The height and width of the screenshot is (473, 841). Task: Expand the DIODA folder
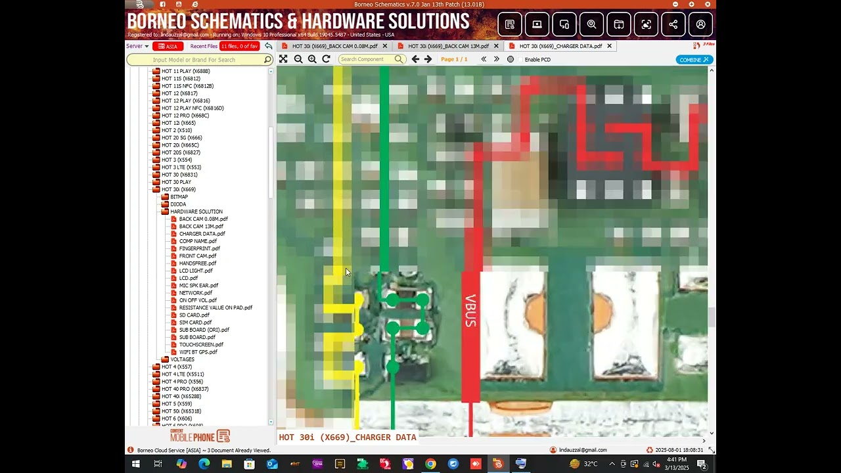165,204
